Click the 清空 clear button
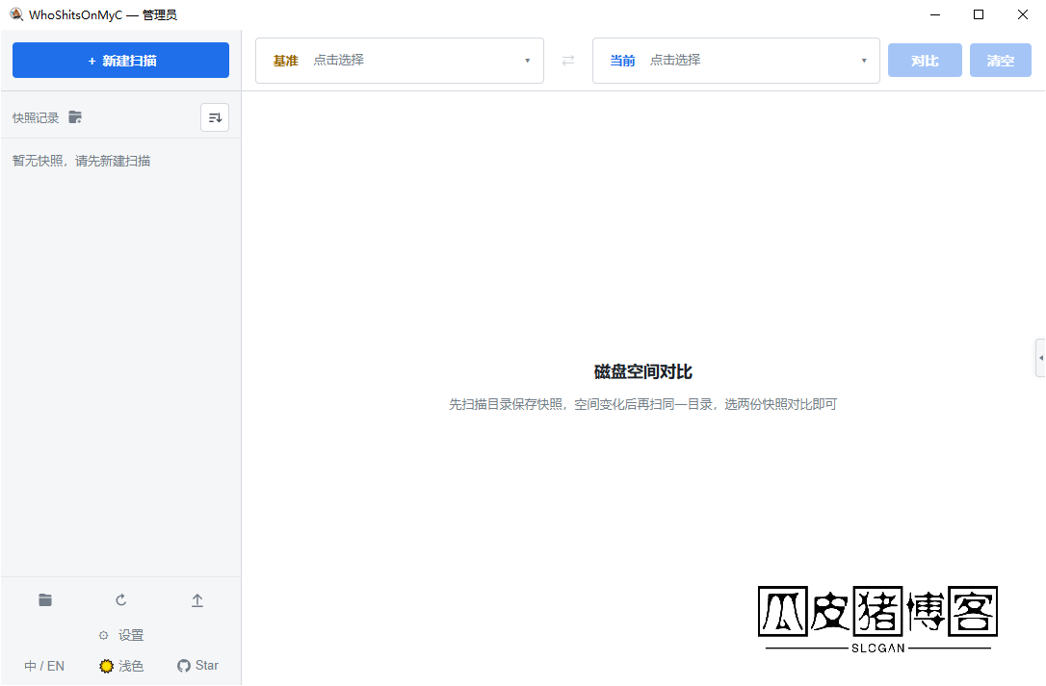Image resolution: width=1046 pixels, height=686 pixels. click(1000, 61)
